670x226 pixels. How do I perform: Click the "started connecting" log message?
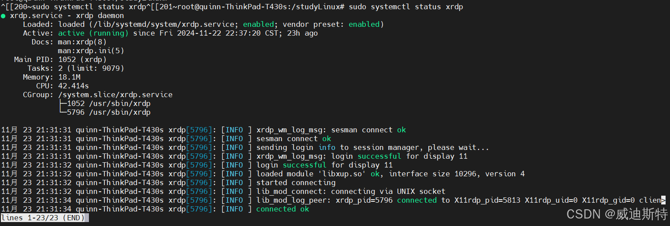point(296,183)
